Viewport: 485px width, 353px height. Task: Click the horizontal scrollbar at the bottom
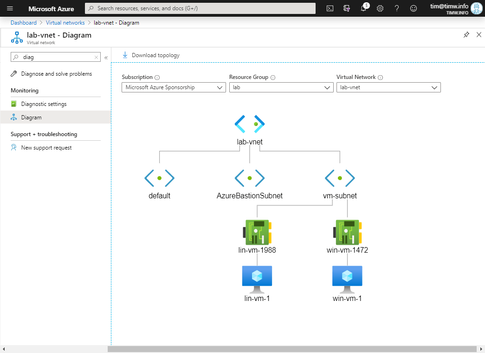pyautogui.click(x=291, y=349)
